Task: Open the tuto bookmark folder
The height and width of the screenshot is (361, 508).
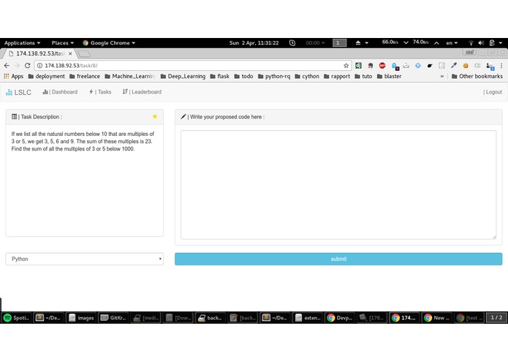Action: (x=363, y=77)
